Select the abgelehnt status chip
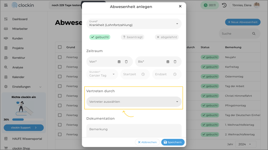The image size is (268, 150). point(167,37)
